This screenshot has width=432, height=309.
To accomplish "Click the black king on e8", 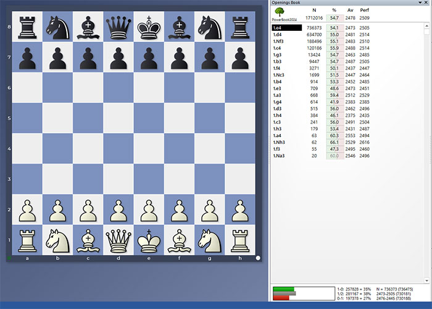I will 149,27.
